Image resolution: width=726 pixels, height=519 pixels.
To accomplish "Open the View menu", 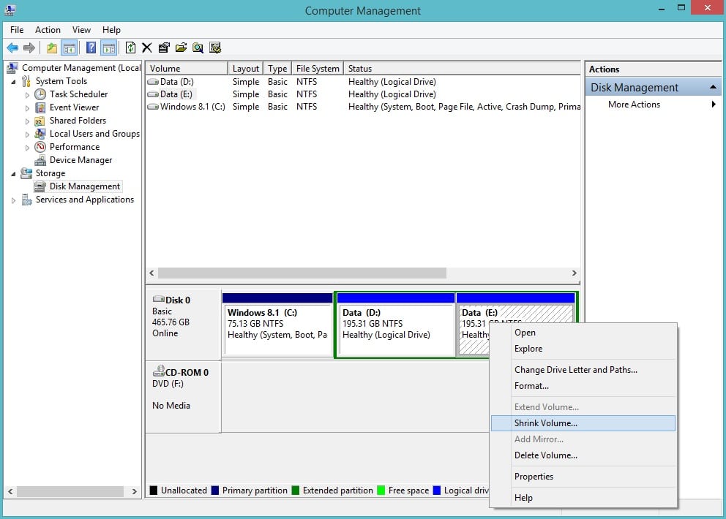I will [x=81, y=29].
